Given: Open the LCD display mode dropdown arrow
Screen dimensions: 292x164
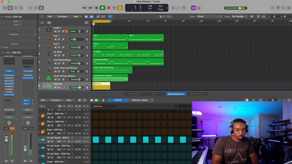Looking at the screenshot, I should click(167, 8).
